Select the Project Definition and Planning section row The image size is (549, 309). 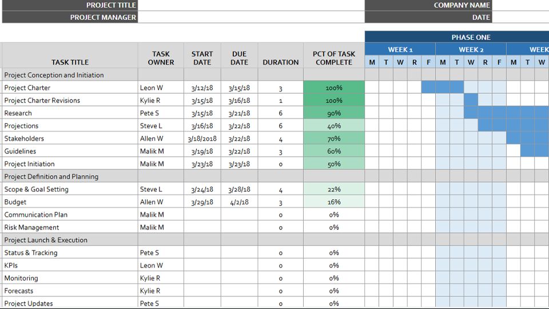[x=70, y=177]
